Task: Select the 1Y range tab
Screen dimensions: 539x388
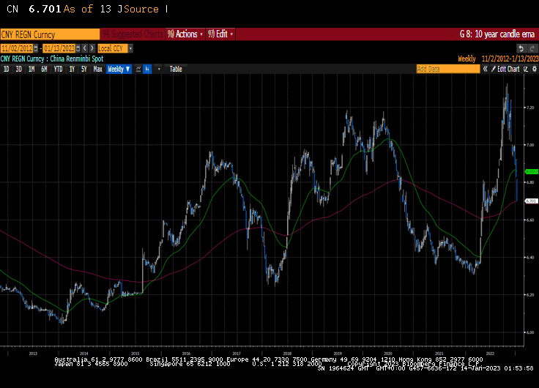Action: pyautogui.click(x=72, y=69)
